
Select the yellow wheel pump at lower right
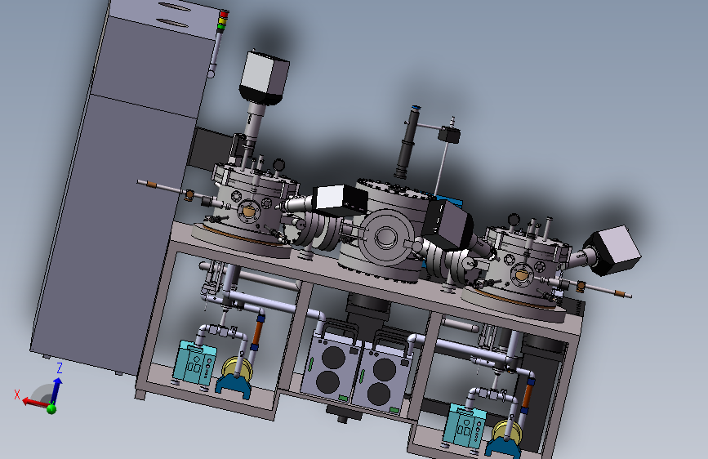[x=506, y=431]
